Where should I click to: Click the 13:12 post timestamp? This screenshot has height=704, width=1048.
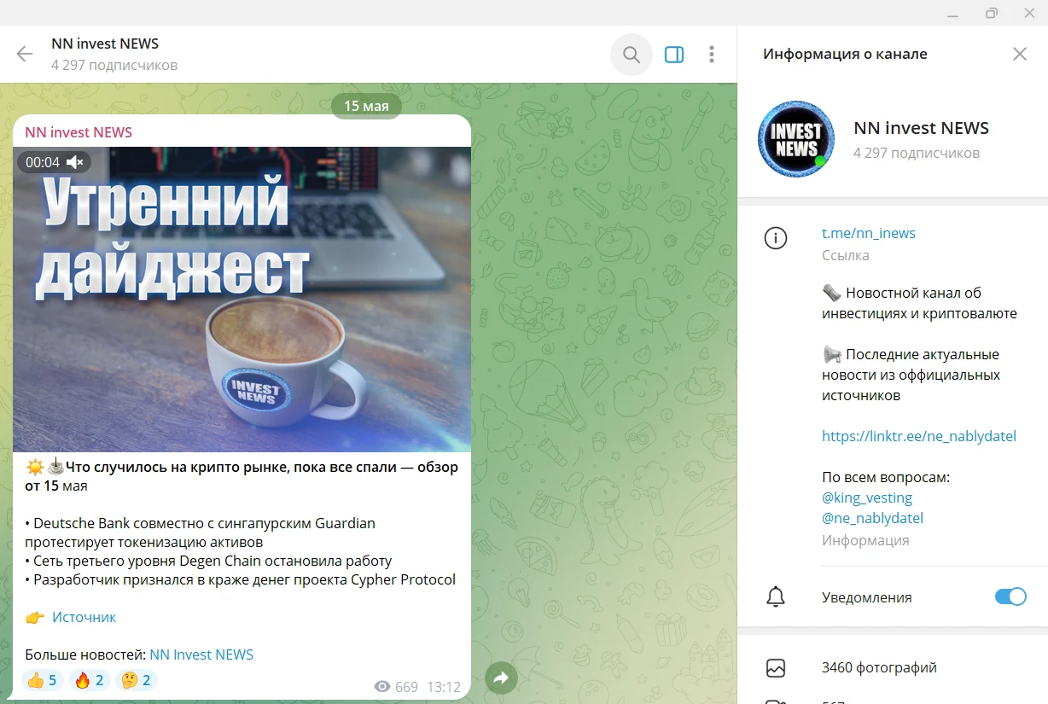tap(444, 687)
